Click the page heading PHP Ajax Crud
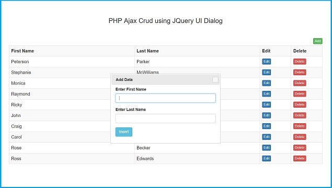 (x=165, y=21)
